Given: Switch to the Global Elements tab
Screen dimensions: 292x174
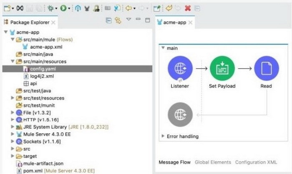Looking at the screenshot, I should [213, 162].
